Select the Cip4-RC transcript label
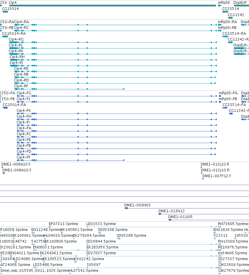The width and height of the screenshot is (249, 275). 21,27
